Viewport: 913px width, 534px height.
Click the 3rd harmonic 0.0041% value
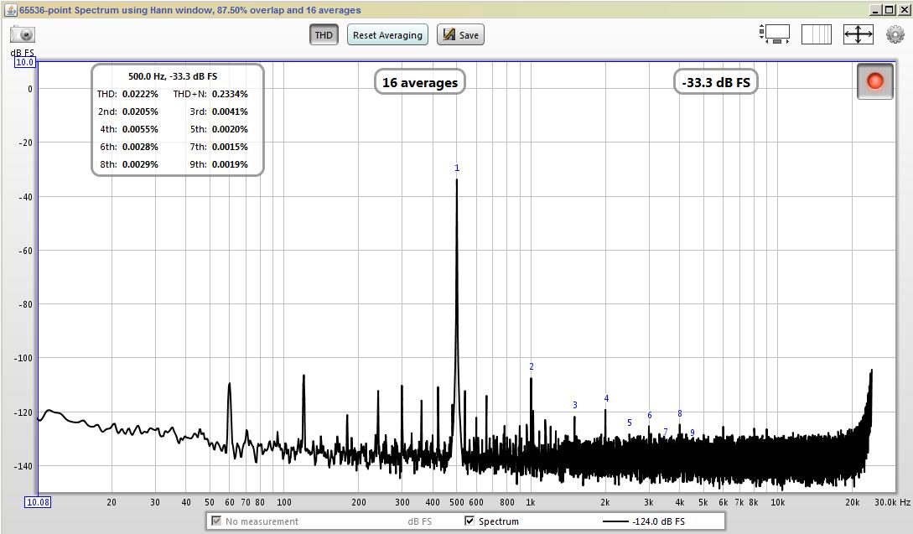click(x=230, y=111)
